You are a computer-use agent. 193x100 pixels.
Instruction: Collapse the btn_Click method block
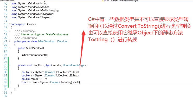coord(10,65)
